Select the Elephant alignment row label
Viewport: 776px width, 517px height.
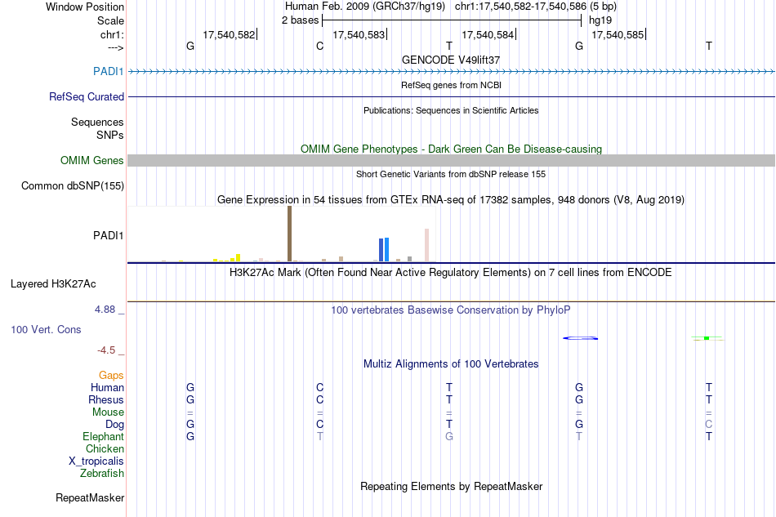[x=104, y=436]
